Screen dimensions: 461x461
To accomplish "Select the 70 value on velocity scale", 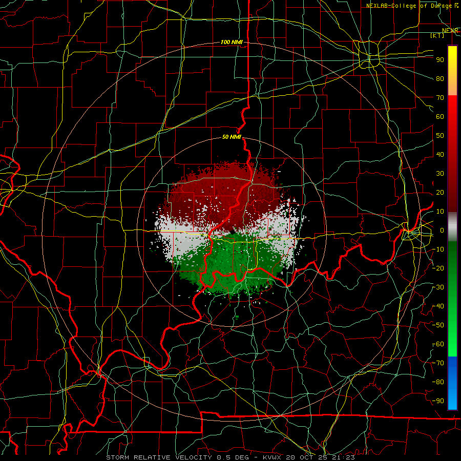I will [440, 97].
